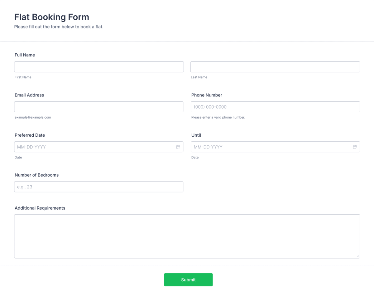This screenshot has width=374, height=297.
Task: Click the Additional Requirements label
Action: [40, 208]
